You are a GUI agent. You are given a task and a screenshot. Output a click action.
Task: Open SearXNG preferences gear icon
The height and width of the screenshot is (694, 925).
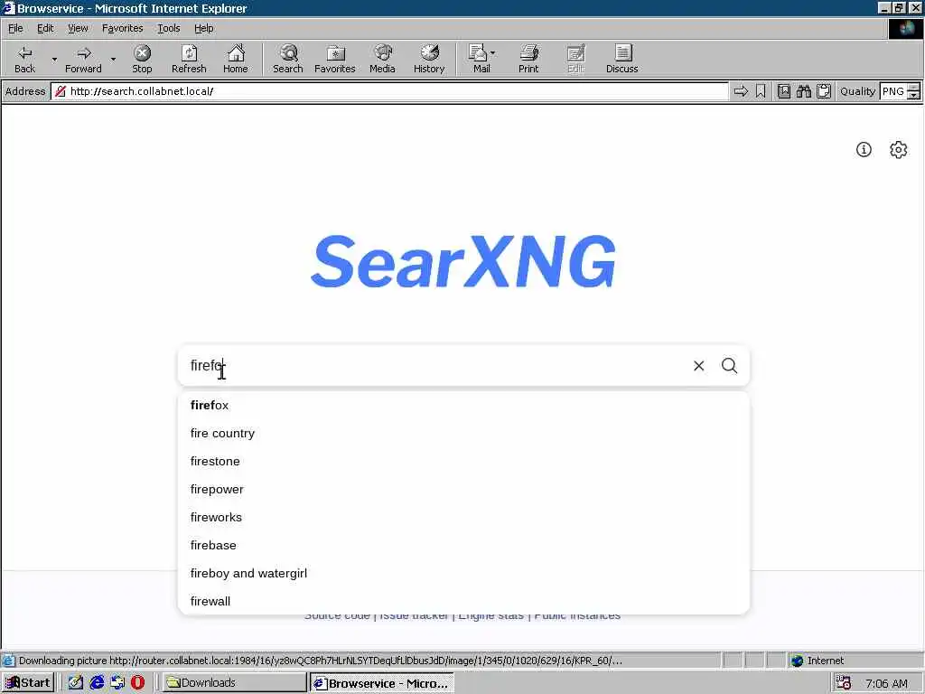pos(898,149)
